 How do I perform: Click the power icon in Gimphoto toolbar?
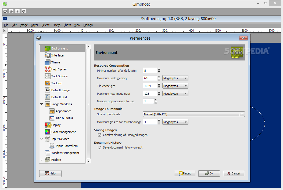(24, 11)
